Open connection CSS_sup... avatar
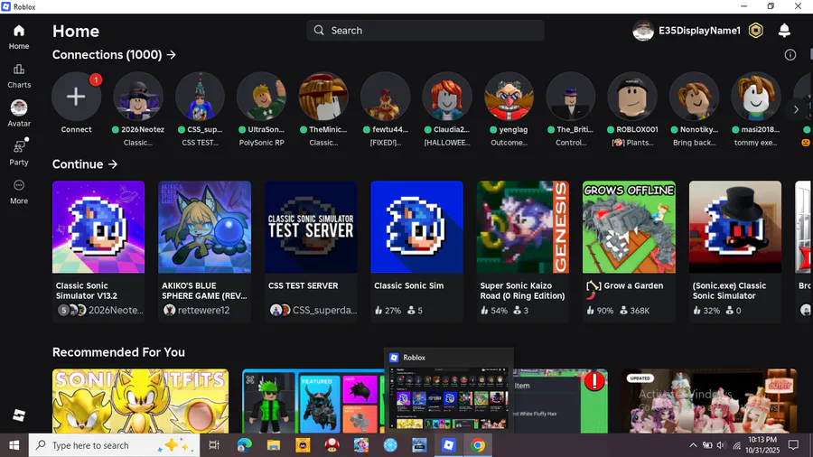Image resolution: width=813 pixels, height=457 pixels. (x=200, y=97)
